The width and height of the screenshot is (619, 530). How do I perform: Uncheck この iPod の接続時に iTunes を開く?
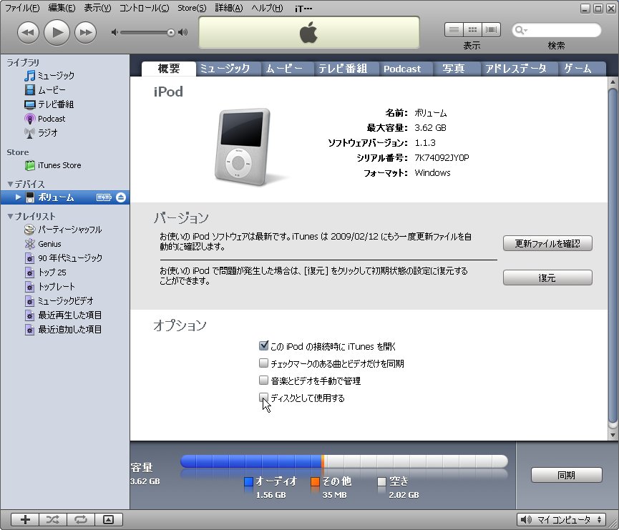pos(264,345)
